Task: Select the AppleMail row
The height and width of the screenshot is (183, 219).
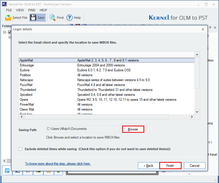Action: [x=107, y=60]
